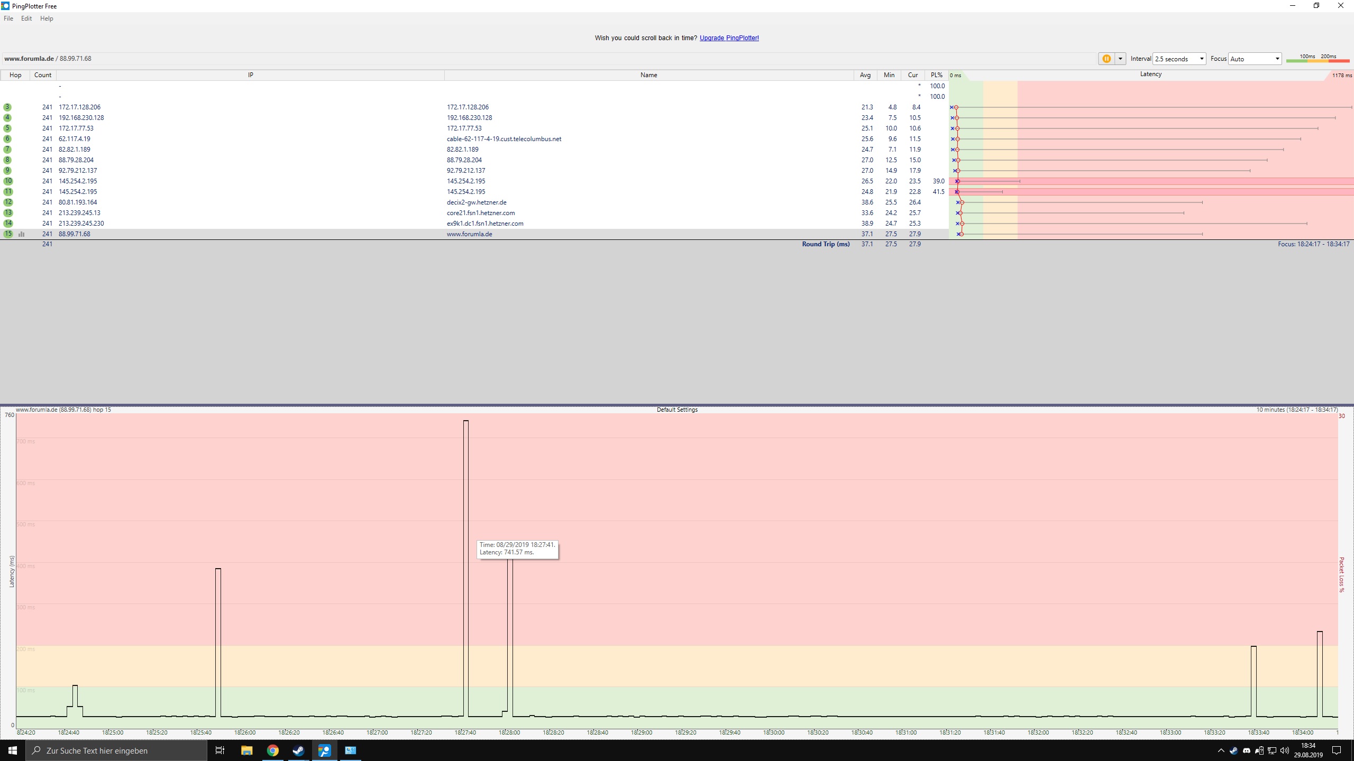Click the PL% column header
Viewport: 1354px width, 761px height.
pos(937,75)
